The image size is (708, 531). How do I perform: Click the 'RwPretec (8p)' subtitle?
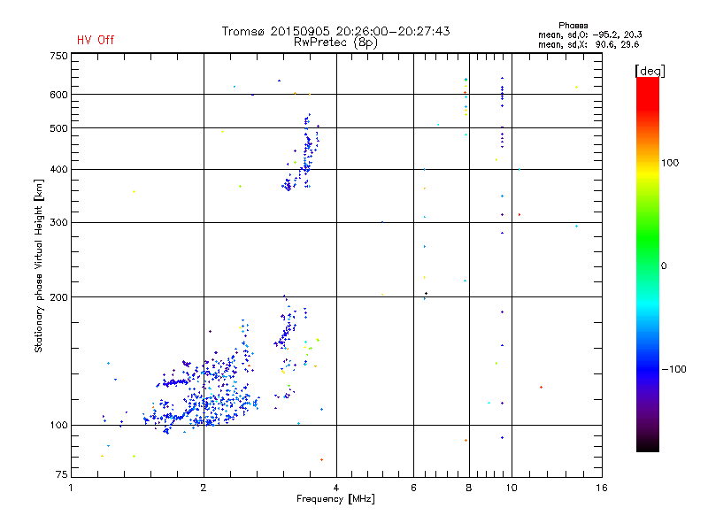[335, 42]
